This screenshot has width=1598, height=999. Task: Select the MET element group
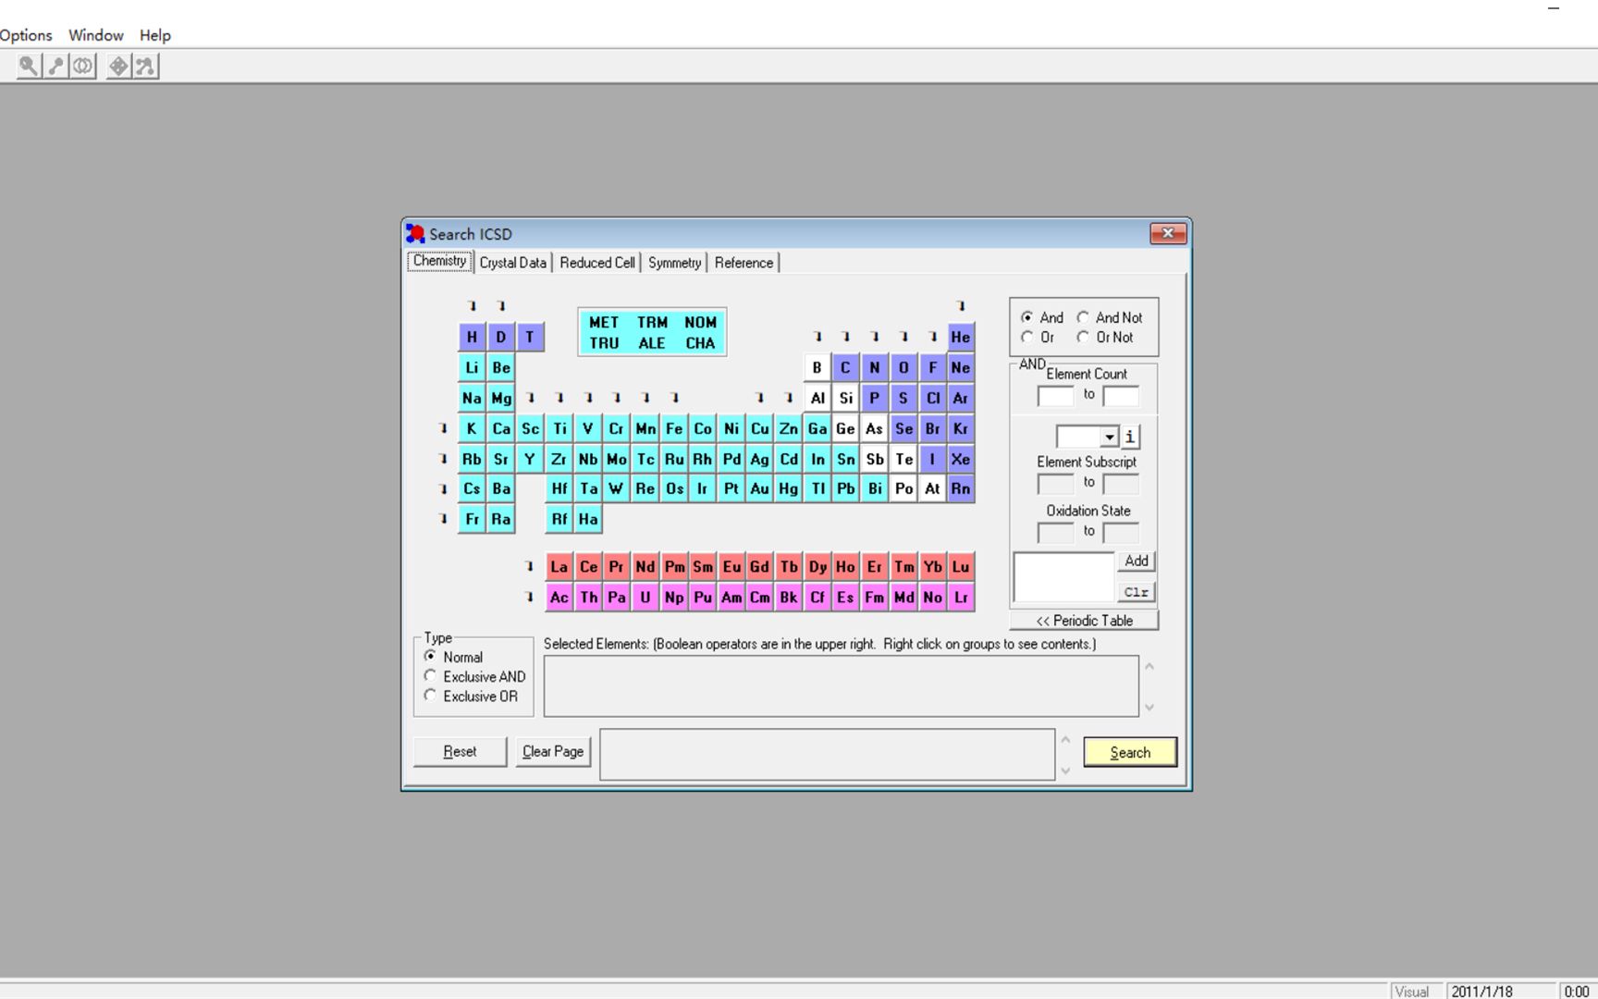[604, 322]
